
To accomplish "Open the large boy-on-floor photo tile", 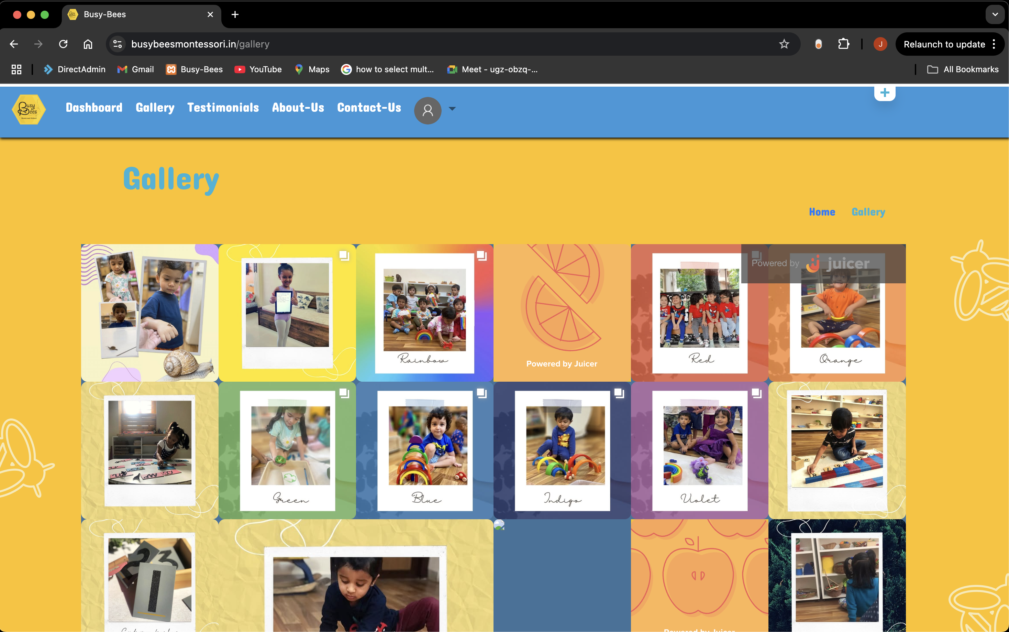I will pyautogui.click(x=356, y=576).
